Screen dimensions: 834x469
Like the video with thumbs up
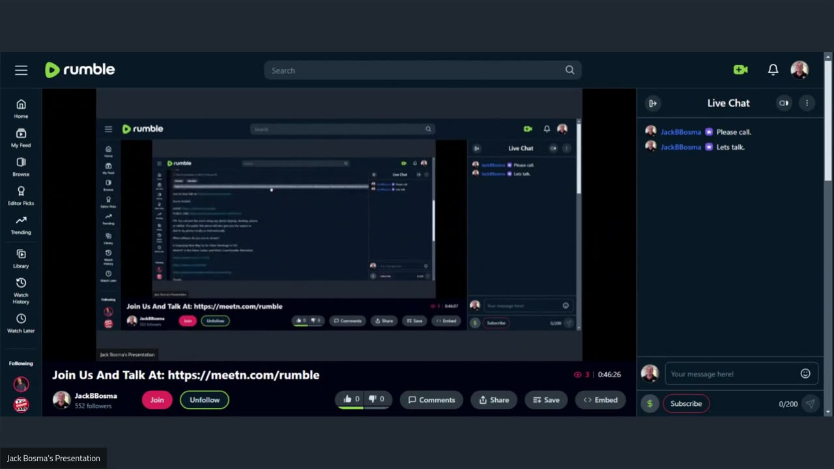click(x=351, y=399)
